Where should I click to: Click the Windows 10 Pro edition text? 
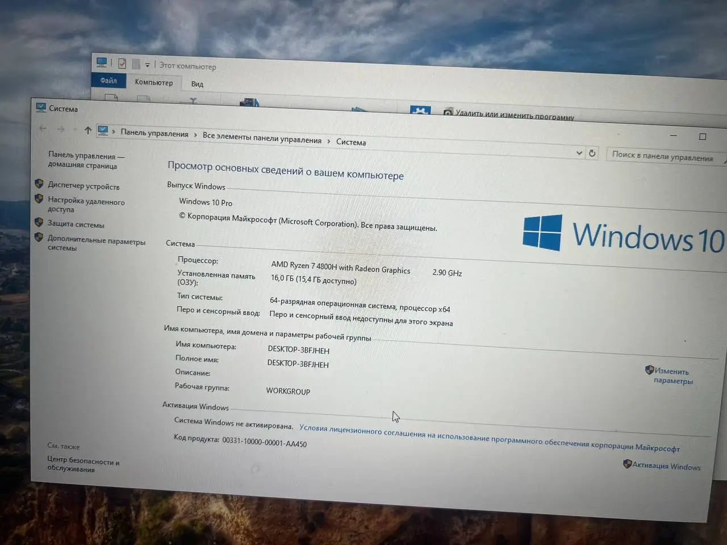[x=206, y=202]
